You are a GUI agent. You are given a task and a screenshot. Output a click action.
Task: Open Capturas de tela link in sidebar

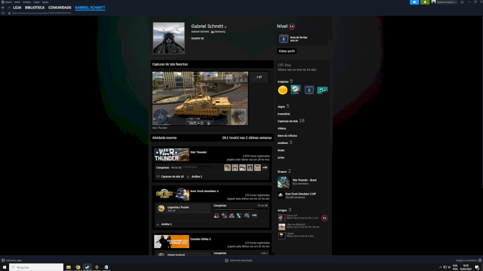click(287, 120)
